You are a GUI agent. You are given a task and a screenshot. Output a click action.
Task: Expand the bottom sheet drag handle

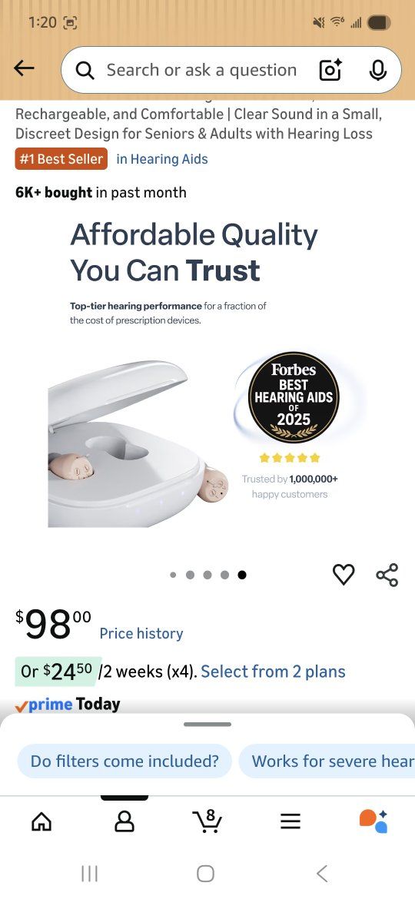(x=207, y=724)
